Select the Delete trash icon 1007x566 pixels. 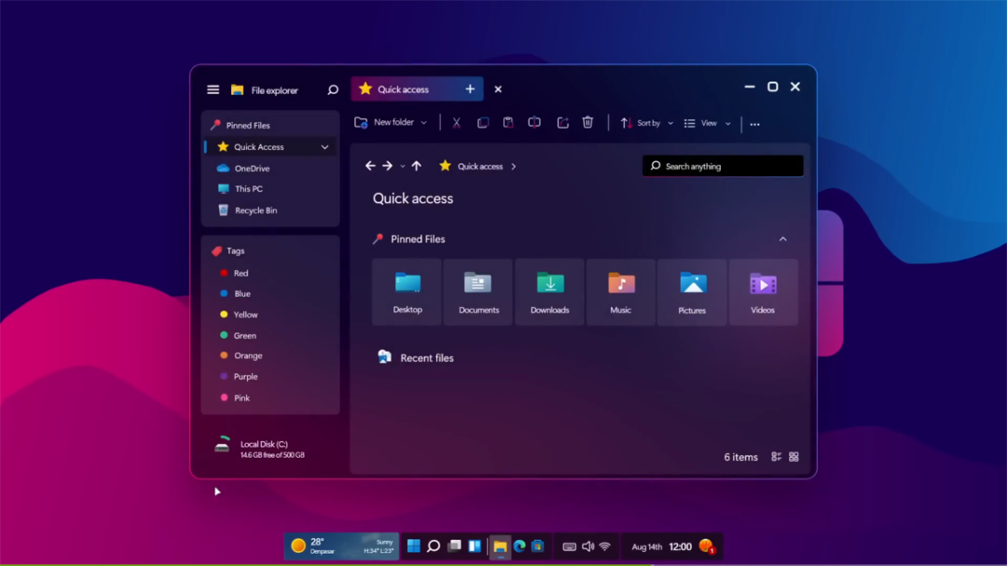587,123
